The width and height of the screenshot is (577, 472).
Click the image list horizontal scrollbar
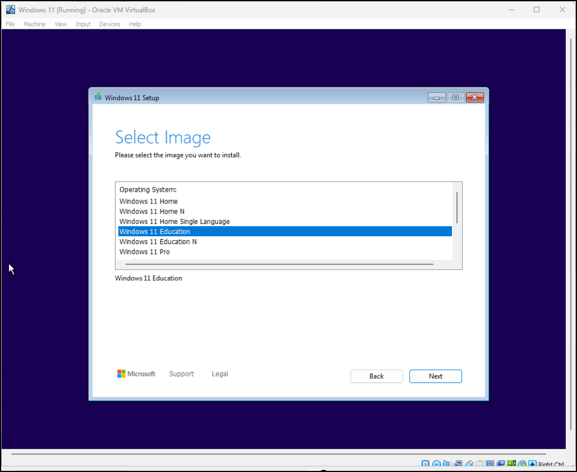pyautogui.click(x=279, y=264)
